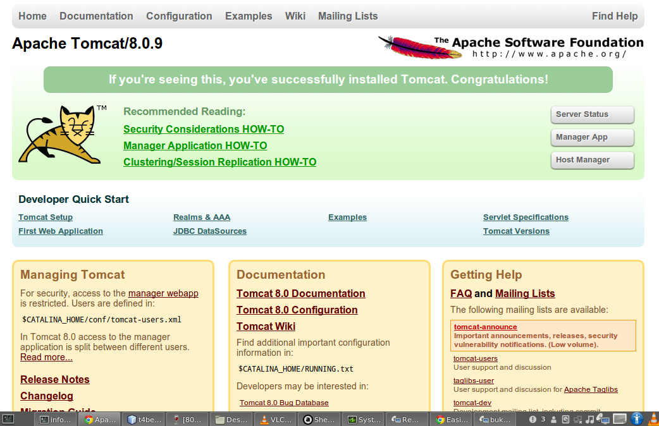Open the Tomcat Wiki link
This screenshot has width=659, height=426.
pos(266,326)
